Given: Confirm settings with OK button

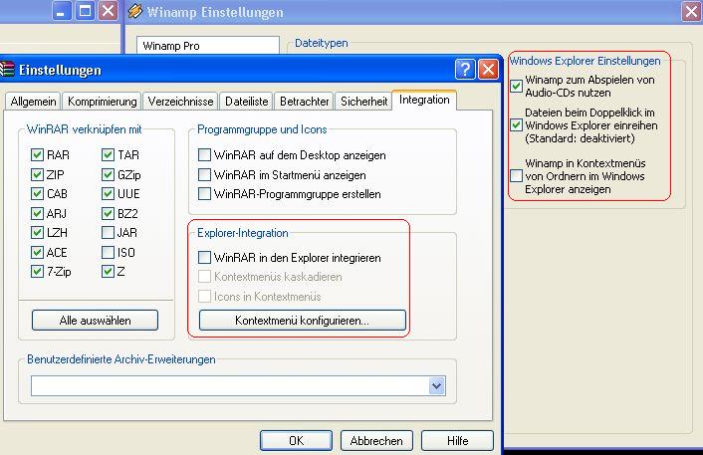Looking at the screenshot, I should [296, 441].
